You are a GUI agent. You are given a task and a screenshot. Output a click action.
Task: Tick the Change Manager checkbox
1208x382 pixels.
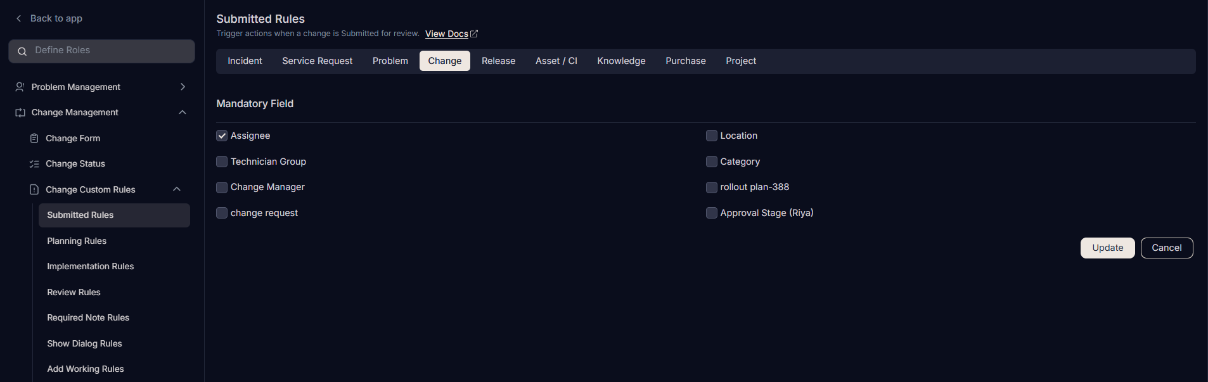[x=222, y=188]
